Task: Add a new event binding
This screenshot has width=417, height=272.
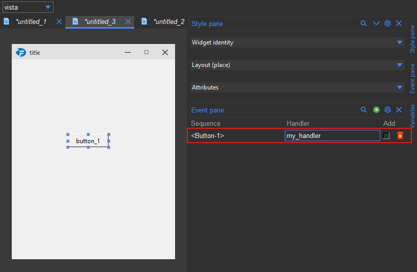Action: click(376, 110)
